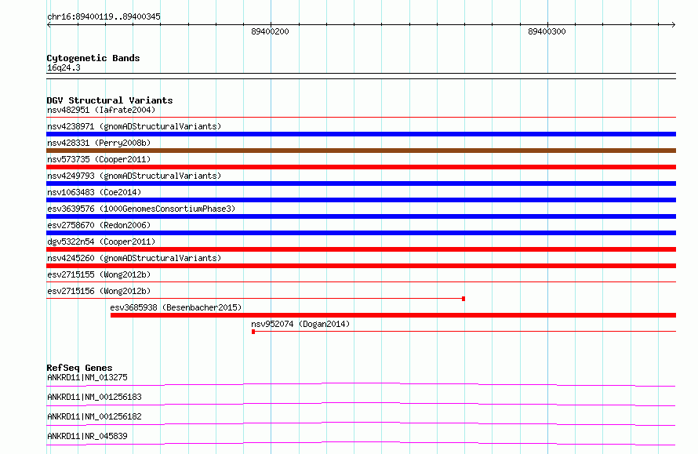Select the red nsv573735 variant bar

361,167
